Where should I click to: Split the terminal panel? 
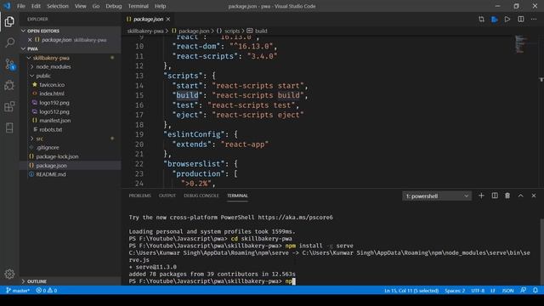click(495, 195)
